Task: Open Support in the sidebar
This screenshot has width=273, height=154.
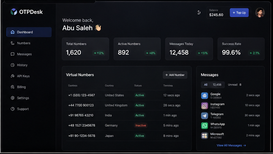Action: [x=29, y=109]
